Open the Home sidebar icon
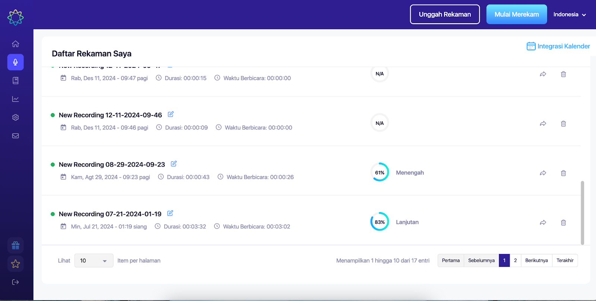 click(15, 44)
